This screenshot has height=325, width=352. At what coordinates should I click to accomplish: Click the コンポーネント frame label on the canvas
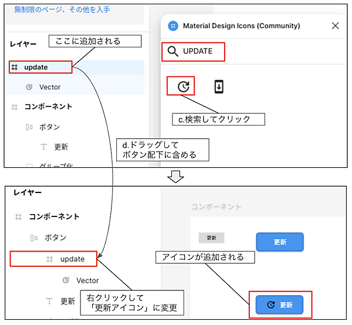[216, 207]
